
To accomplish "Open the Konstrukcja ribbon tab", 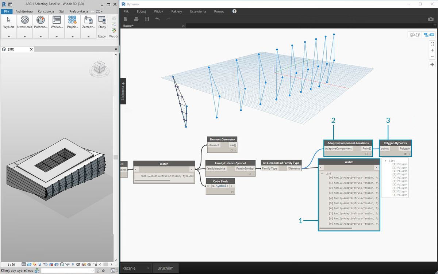I will [46, 11].
